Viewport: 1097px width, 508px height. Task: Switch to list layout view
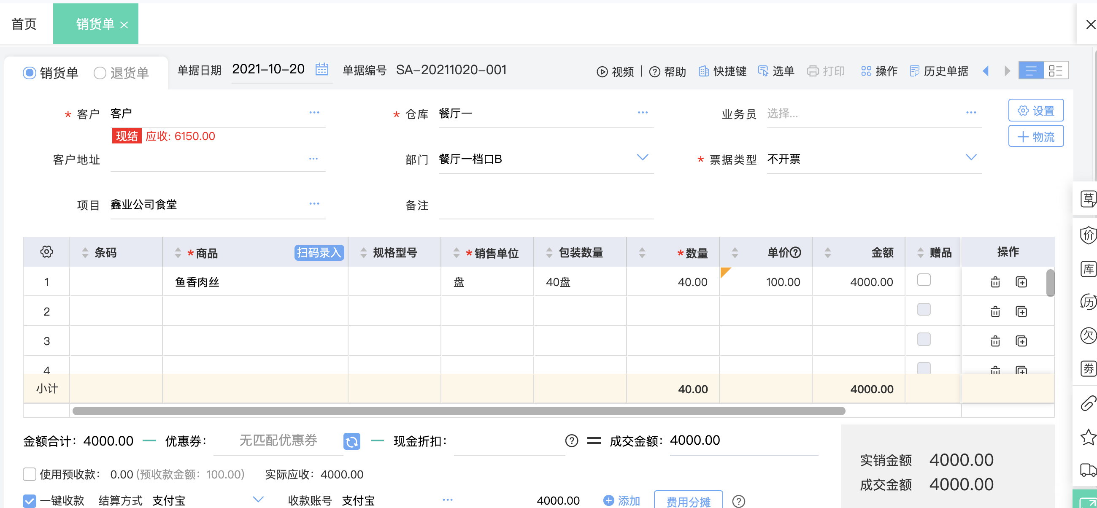pyautogui.click(x=1031, y=70)
